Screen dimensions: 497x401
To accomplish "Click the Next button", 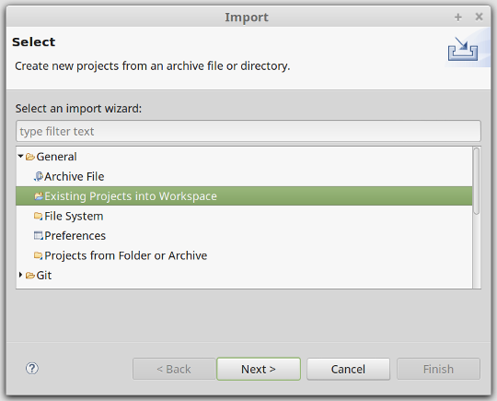I will click(259, 369).
